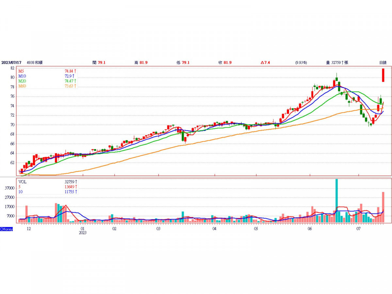392x294 pixels.
Task: Click the M20 moving average legend
Action: (x=47, y=81)
